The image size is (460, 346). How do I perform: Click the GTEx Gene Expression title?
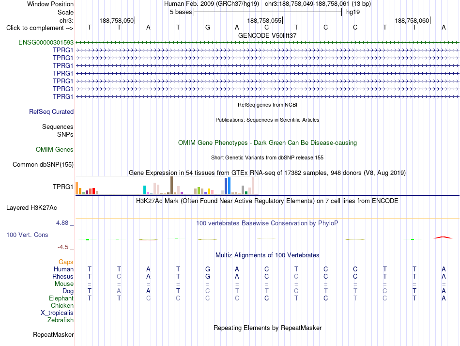tap(267, 173)
